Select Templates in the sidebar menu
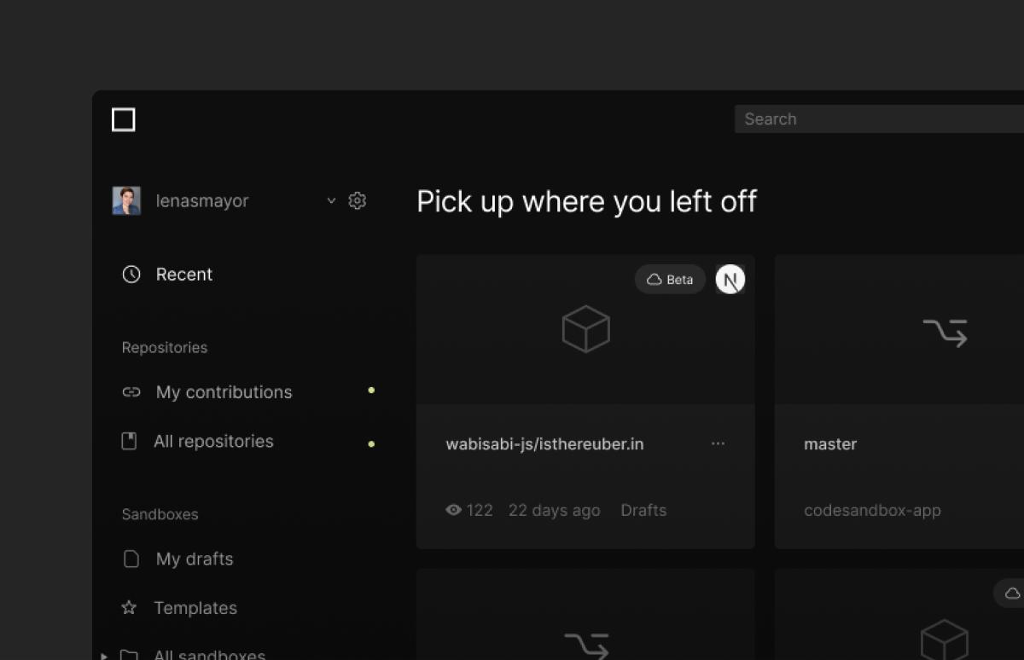The height and width of the screenshot is (660, 1024). [195, 607]
